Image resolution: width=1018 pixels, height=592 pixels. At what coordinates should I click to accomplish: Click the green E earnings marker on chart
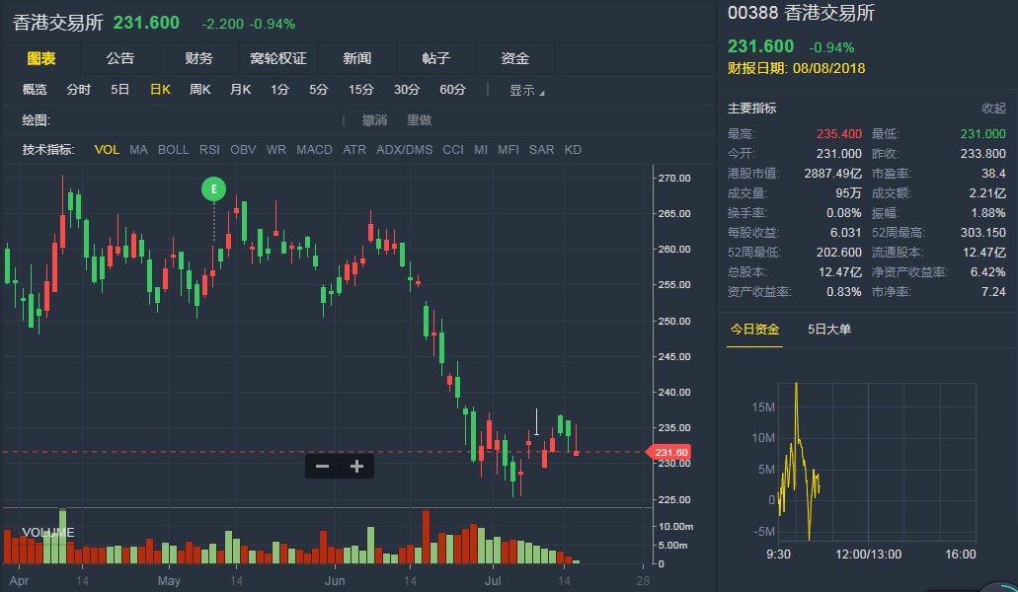pyautogui.click(x=213, y=188)
